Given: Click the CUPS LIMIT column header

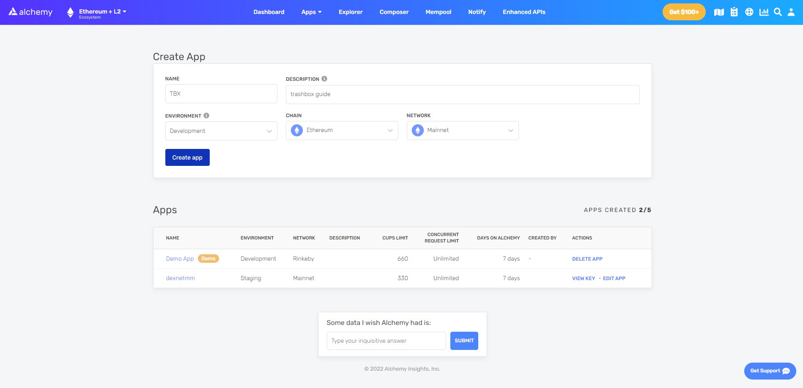Looking at the screenshot, I should tap(395, 238).
